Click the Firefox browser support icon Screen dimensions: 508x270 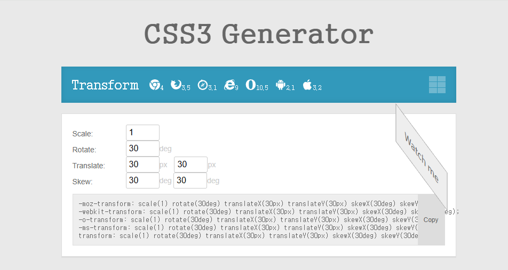pos(175,85)
